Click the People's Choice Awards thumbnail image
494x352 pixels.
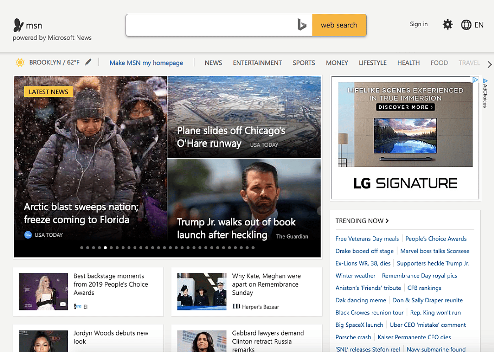click(43, 292)
